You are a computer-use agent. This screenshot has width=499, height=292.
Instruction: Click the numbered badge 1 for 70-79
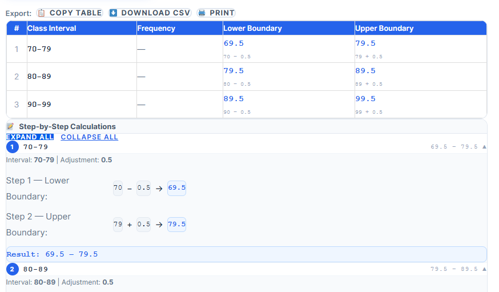(x=13, y=147)
